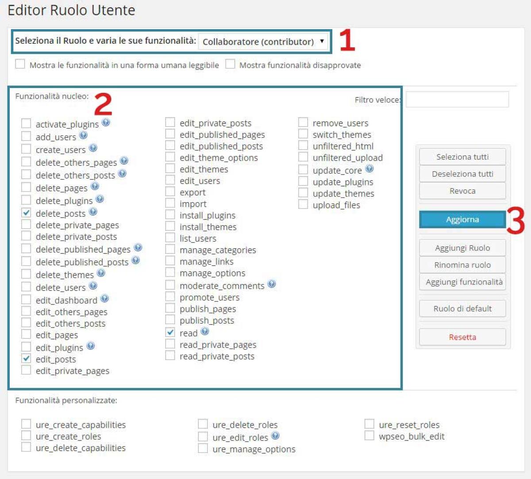
Task: View help for edit_dashboard capability
Action: point(105,298)
